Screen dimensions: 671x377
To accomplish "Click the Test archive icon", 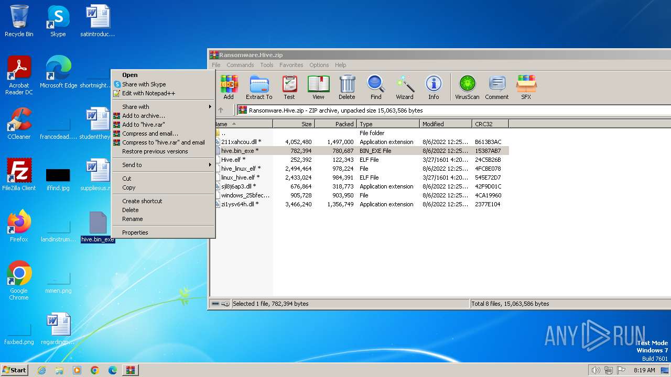I will pyautogui.click(x=289, y=87).
